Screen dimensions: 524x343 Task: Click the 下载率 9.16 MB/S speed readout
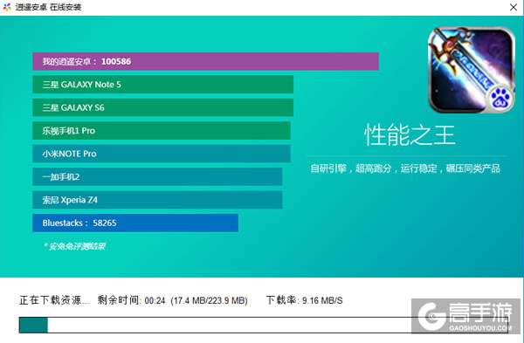[x=305, y=300]
